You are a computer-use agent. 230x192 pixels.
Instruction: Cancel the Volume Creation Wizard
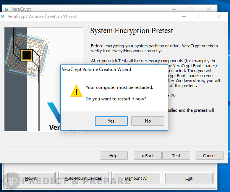point(209,155)
